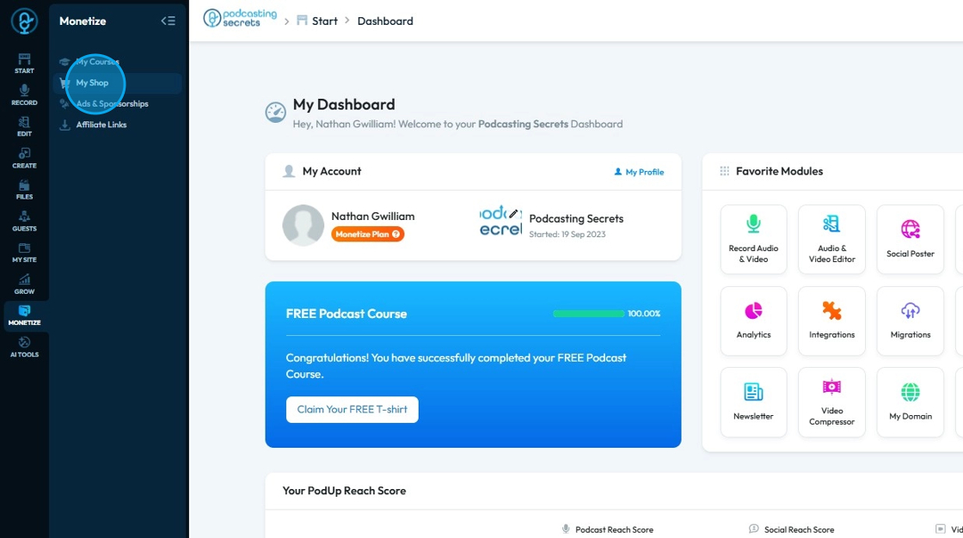
Task: Go to Start in the breadcrumb
Action: (317, 21)
